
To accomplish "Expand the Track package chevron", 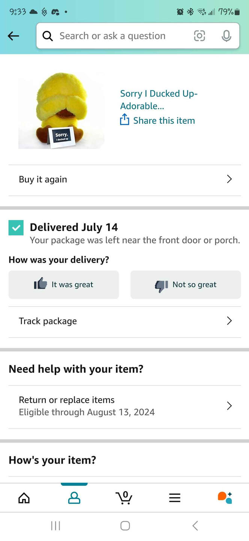I will (x=229, y=321).
